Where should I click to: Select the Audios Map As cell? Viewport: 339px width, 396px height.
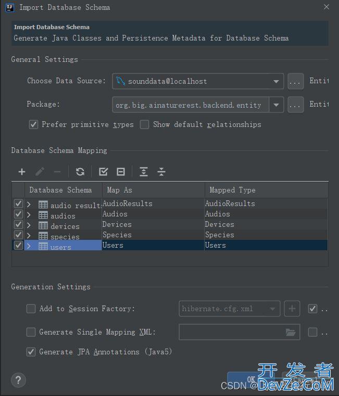pos(153,214)
